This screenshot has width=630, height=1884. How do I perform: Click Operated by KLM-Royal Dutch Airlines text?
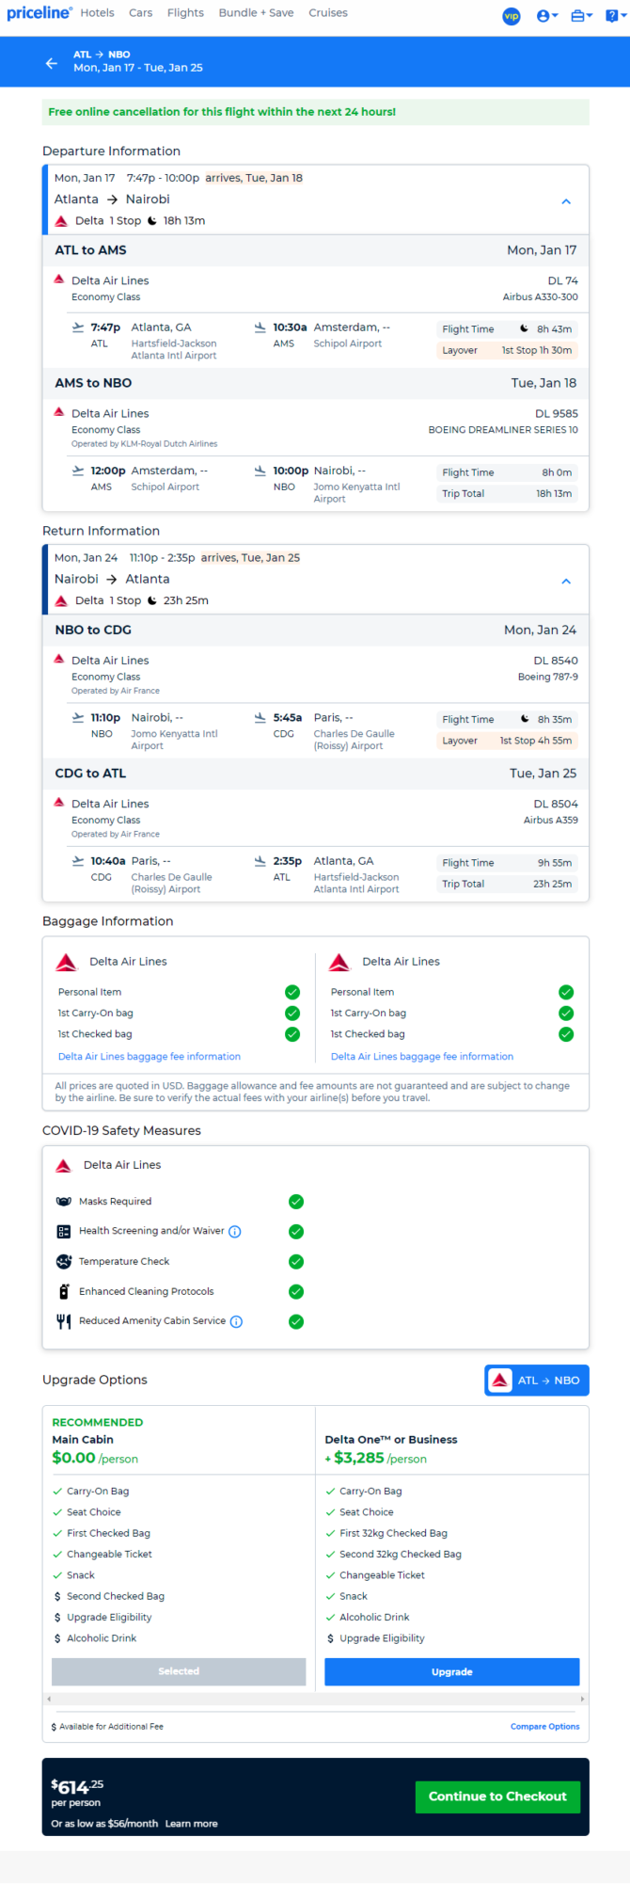[x=144, y=444]
